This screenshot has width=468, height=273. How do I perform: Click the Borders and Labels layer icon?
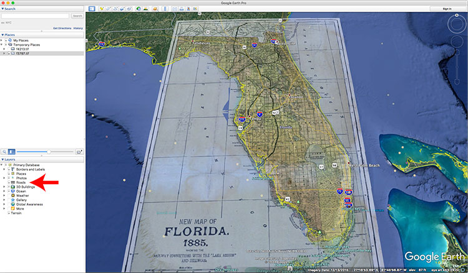13,169
